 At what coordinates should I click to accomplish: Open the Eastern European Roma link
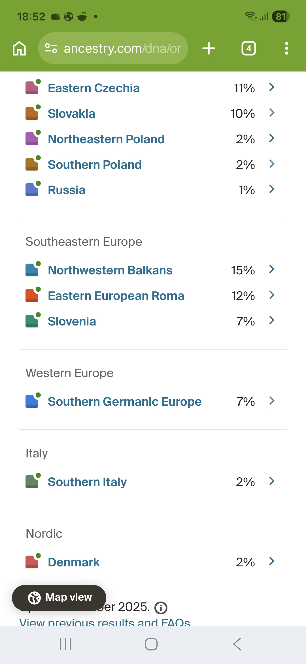click(x=116, y=296)
